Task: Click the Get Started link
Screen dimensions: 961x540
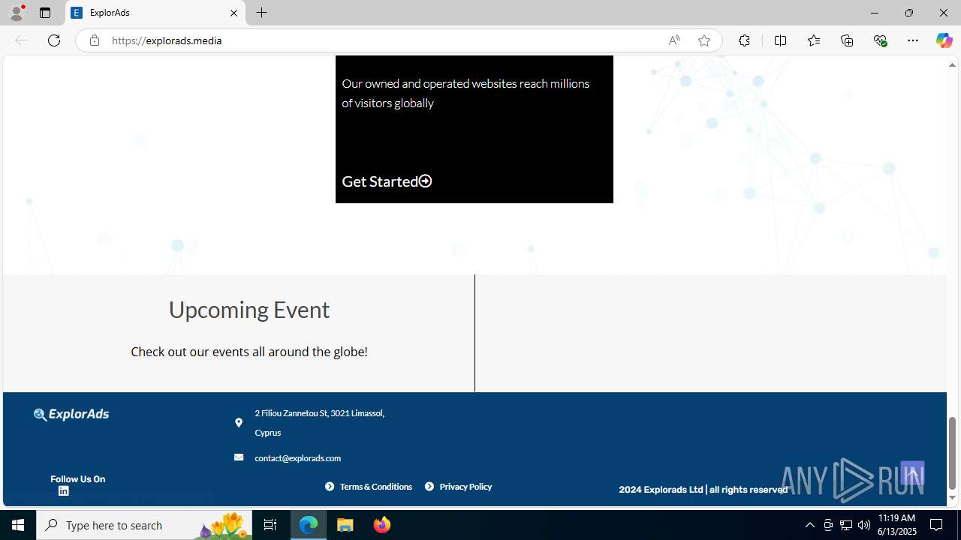Action: click(x=387, y=181)
